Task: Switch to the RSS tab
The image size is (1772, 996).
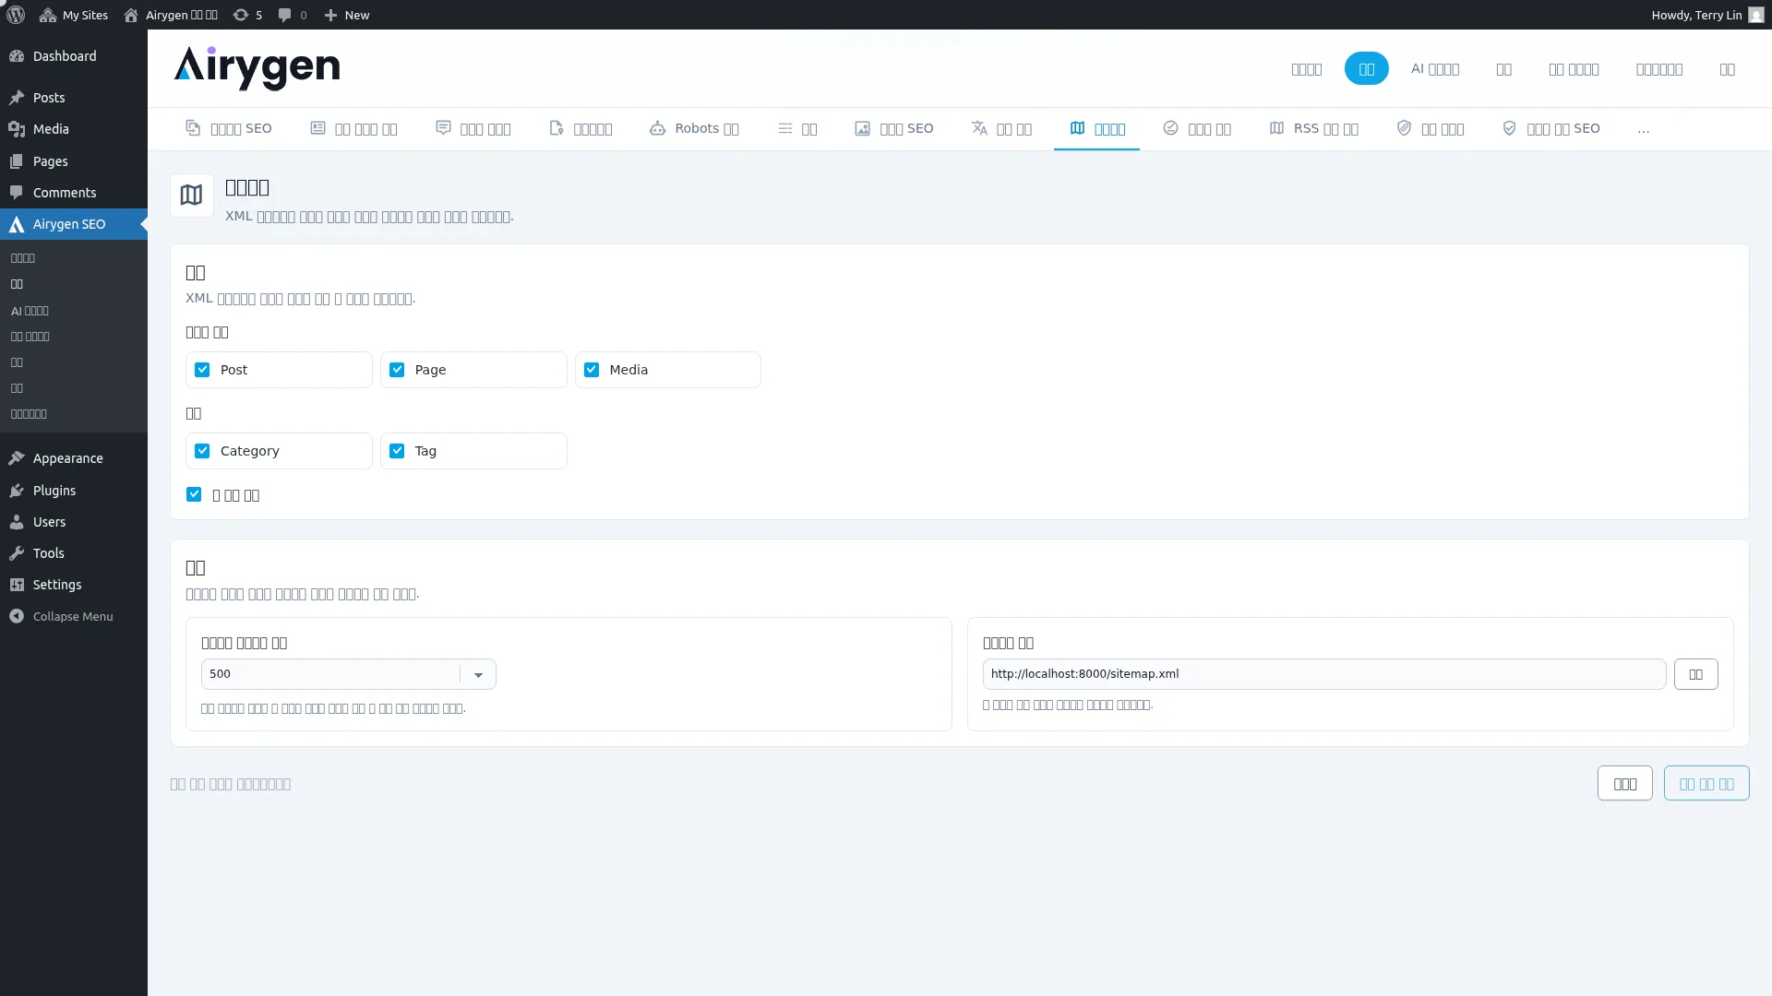Action: pyautogui.click(x=1313, y=128)
